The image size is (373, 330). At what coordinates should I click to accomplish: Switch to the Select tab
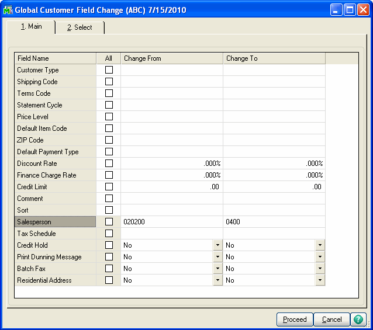click(80, 27)
